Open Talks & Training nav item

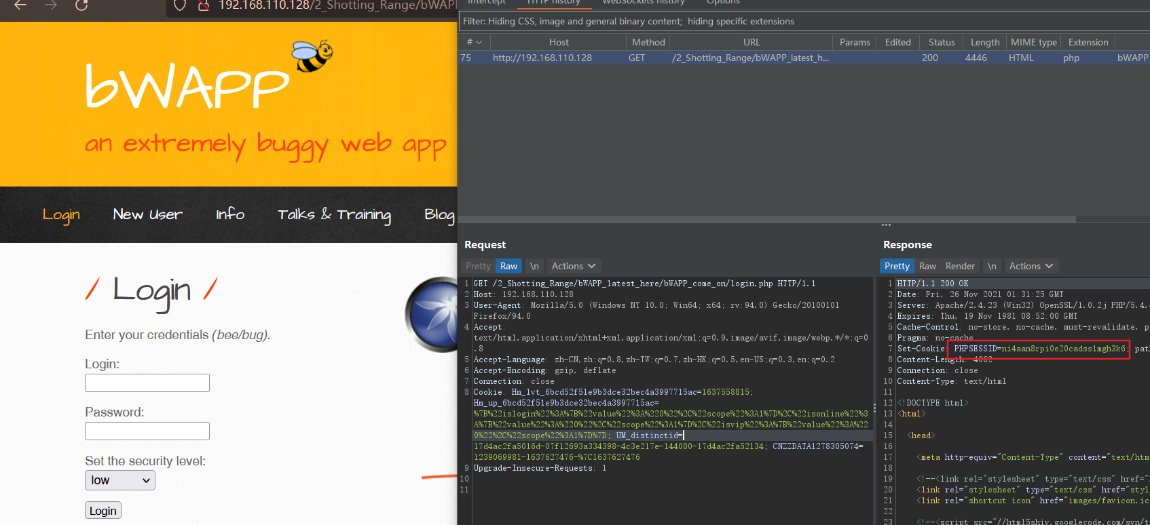click(334, 214)
